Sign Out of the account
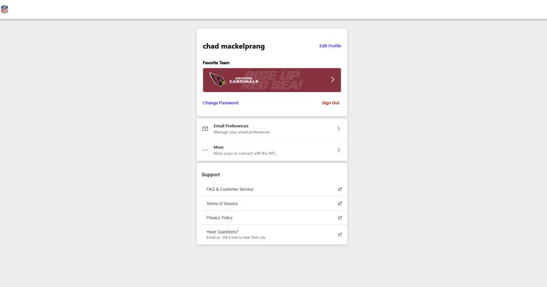Viewport: 547px width, 287px height. click(330, 103)
